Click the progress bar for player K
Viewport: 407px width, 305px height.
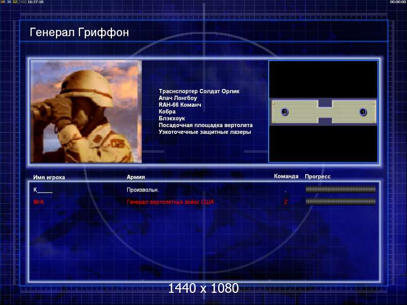340,190
